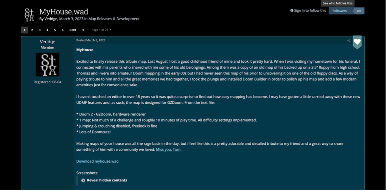Click the share icon on the post

(348, 41)
